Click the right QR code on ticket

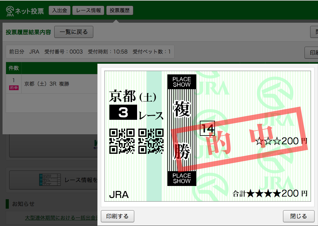151,141
